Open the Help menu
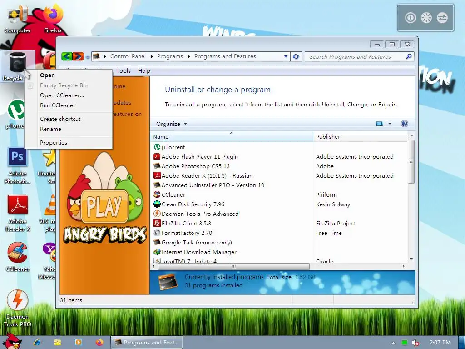 [x=144, y=70]
